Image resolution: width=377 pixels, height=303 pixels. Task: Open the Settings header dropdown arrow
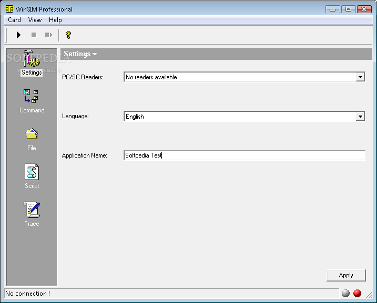(x=95, y=54)
